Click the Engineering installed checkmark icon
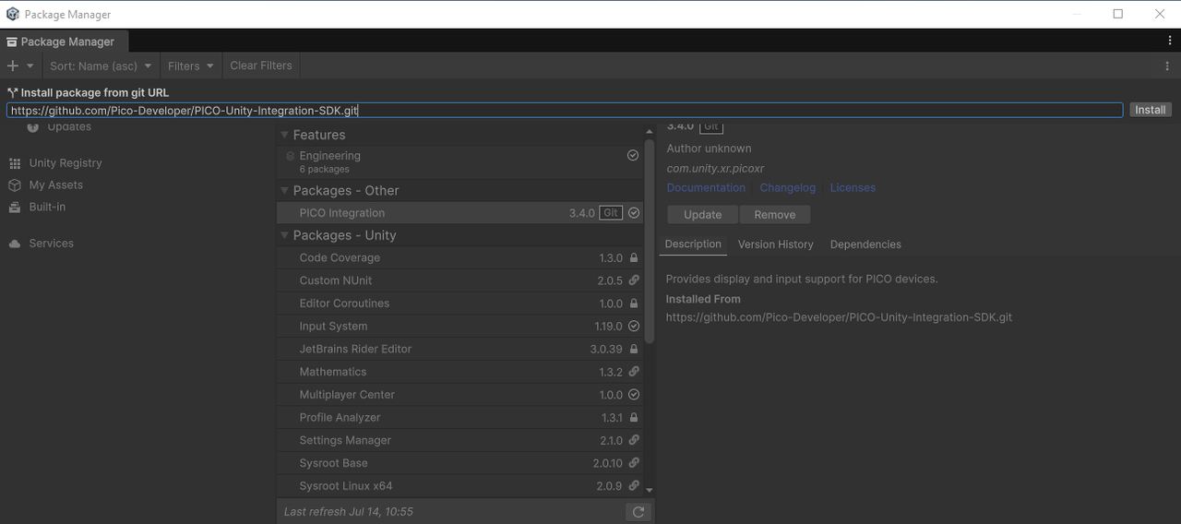 pos(633,156)
